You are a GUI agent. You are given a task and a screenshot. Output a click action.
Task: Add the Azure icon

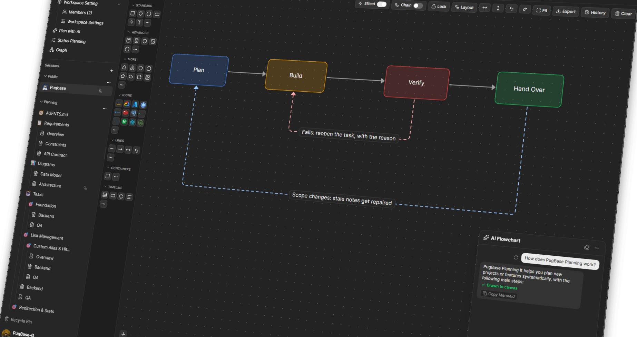click(135, 104)
